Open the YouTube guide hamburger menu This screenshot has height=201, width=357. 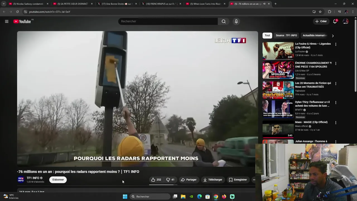[7, 21]
